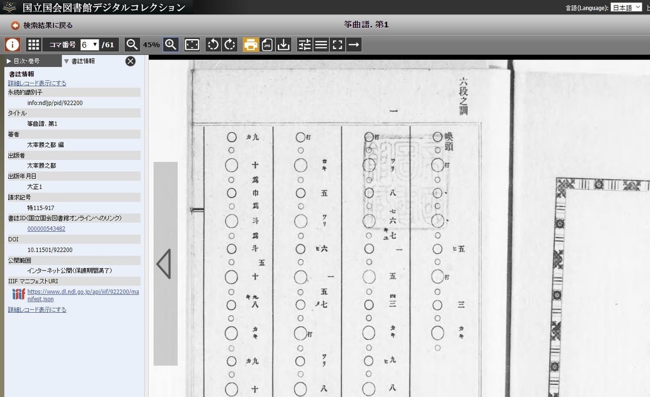Screen dimensions: 650x397
Task: Open the image adjustment sliders tool
Action: (x=305, y=45)
